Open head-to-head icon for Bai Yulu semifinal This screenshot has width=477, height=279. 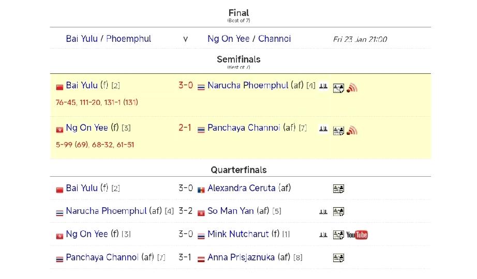point(323,86)
